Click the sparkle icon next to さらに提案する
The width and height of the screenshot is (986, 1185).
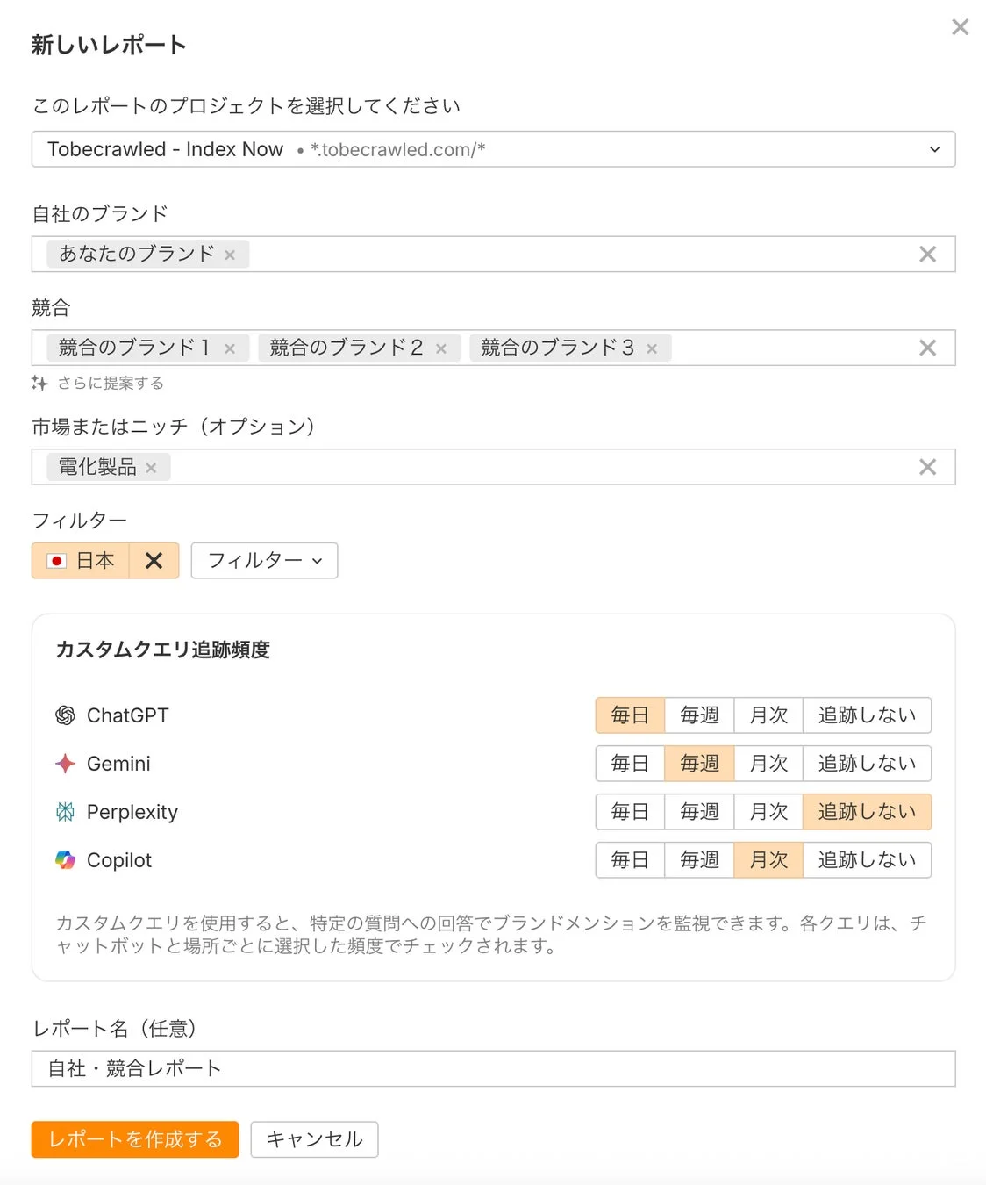click(x=39, y=384)
